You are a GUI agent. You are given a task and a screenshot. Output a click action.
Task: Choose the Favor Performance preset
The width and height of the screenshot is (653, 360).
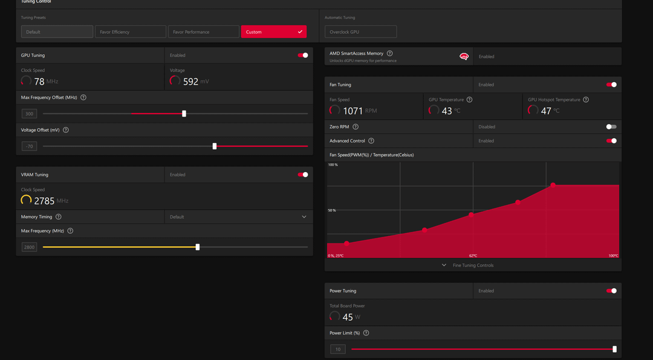coord(203,31)
